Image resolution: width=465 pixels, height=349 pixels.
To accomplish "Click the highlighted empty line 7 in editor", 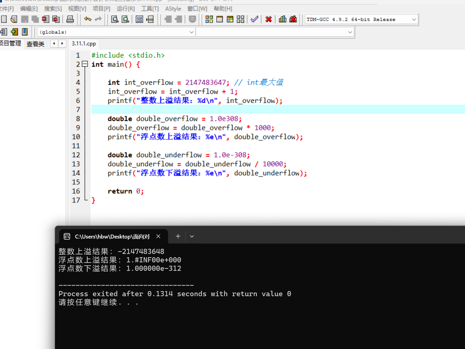I will pyautogui.click(x=278, y=109).
